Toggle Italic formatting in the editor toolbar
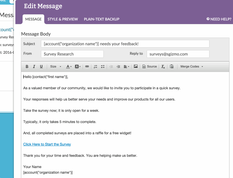The image size is (233, 178). [x=34, y=66]
